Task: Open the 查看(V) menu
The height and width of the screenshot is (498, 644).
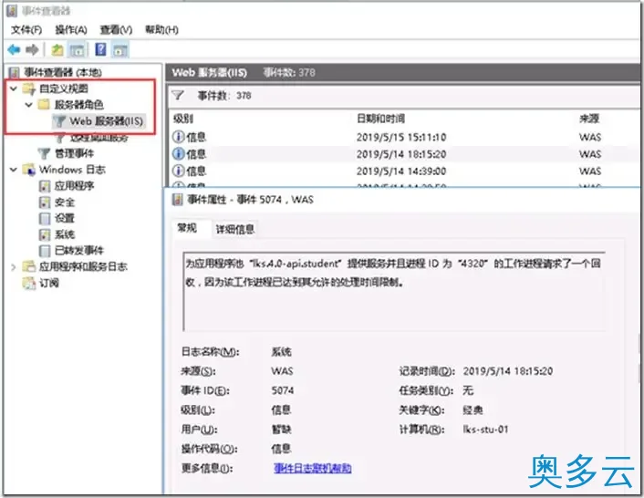Action: [x=116, y=29]
